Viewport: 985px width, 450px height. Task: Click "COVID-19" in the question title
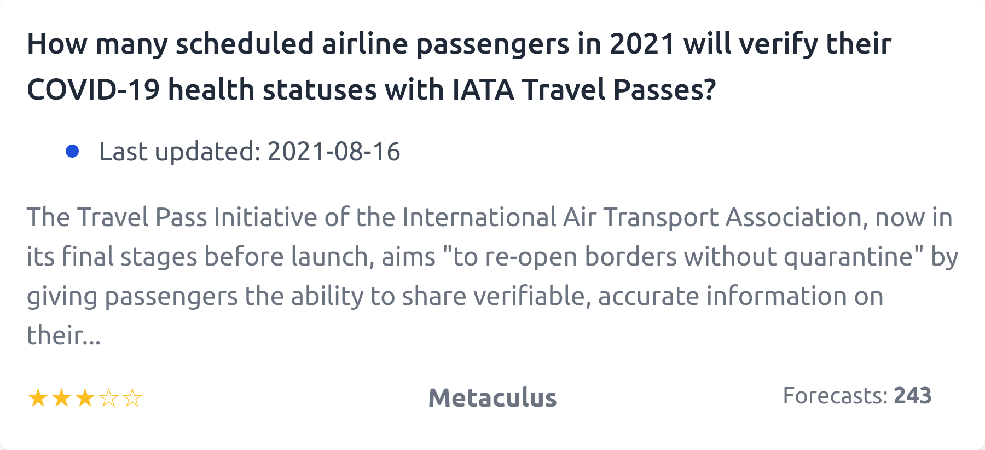coord(93,89)
